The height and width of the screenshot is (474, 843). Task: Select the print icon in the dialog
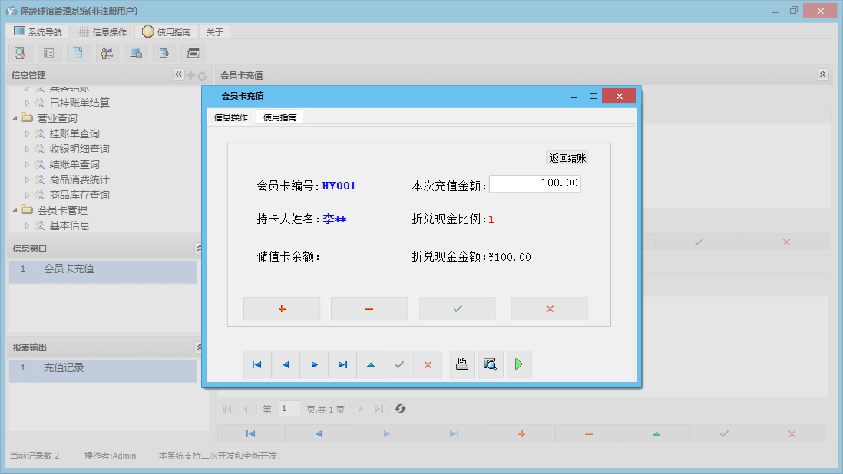(462, 364)
